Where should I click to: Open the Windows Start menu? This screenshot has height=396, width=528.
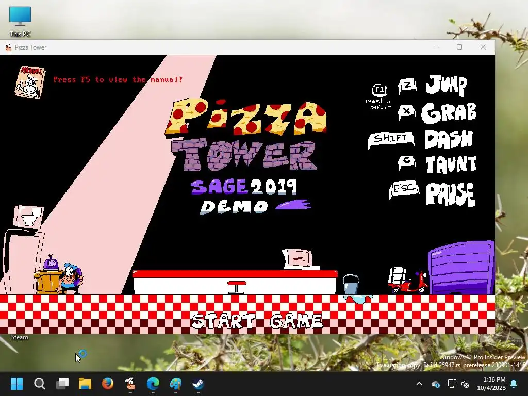[17, 384]
